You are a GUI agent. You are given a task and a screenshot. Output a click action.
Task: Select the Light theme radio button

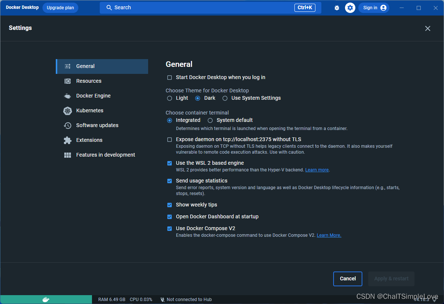click(x=170, y=98)
